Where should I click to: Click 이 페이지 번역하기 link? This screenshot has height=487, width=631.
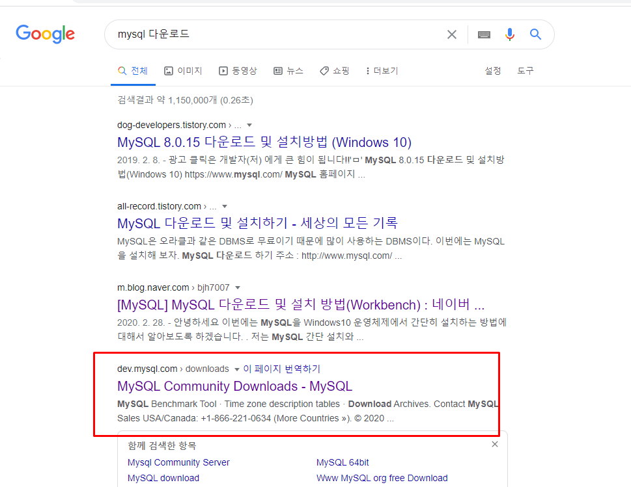pos(282,369)
